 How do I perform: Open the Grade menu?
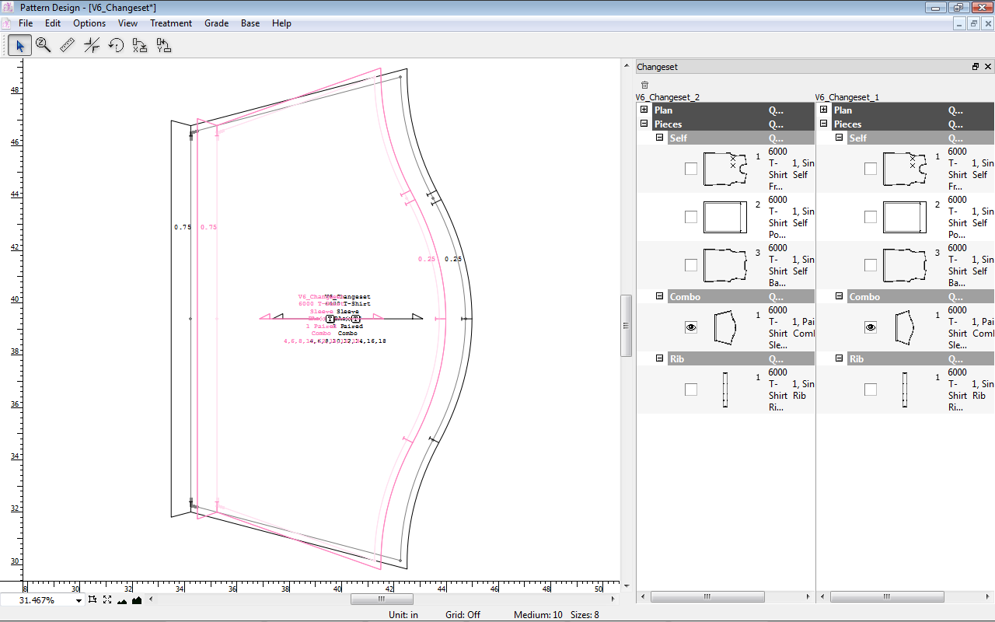click(216, 23)
